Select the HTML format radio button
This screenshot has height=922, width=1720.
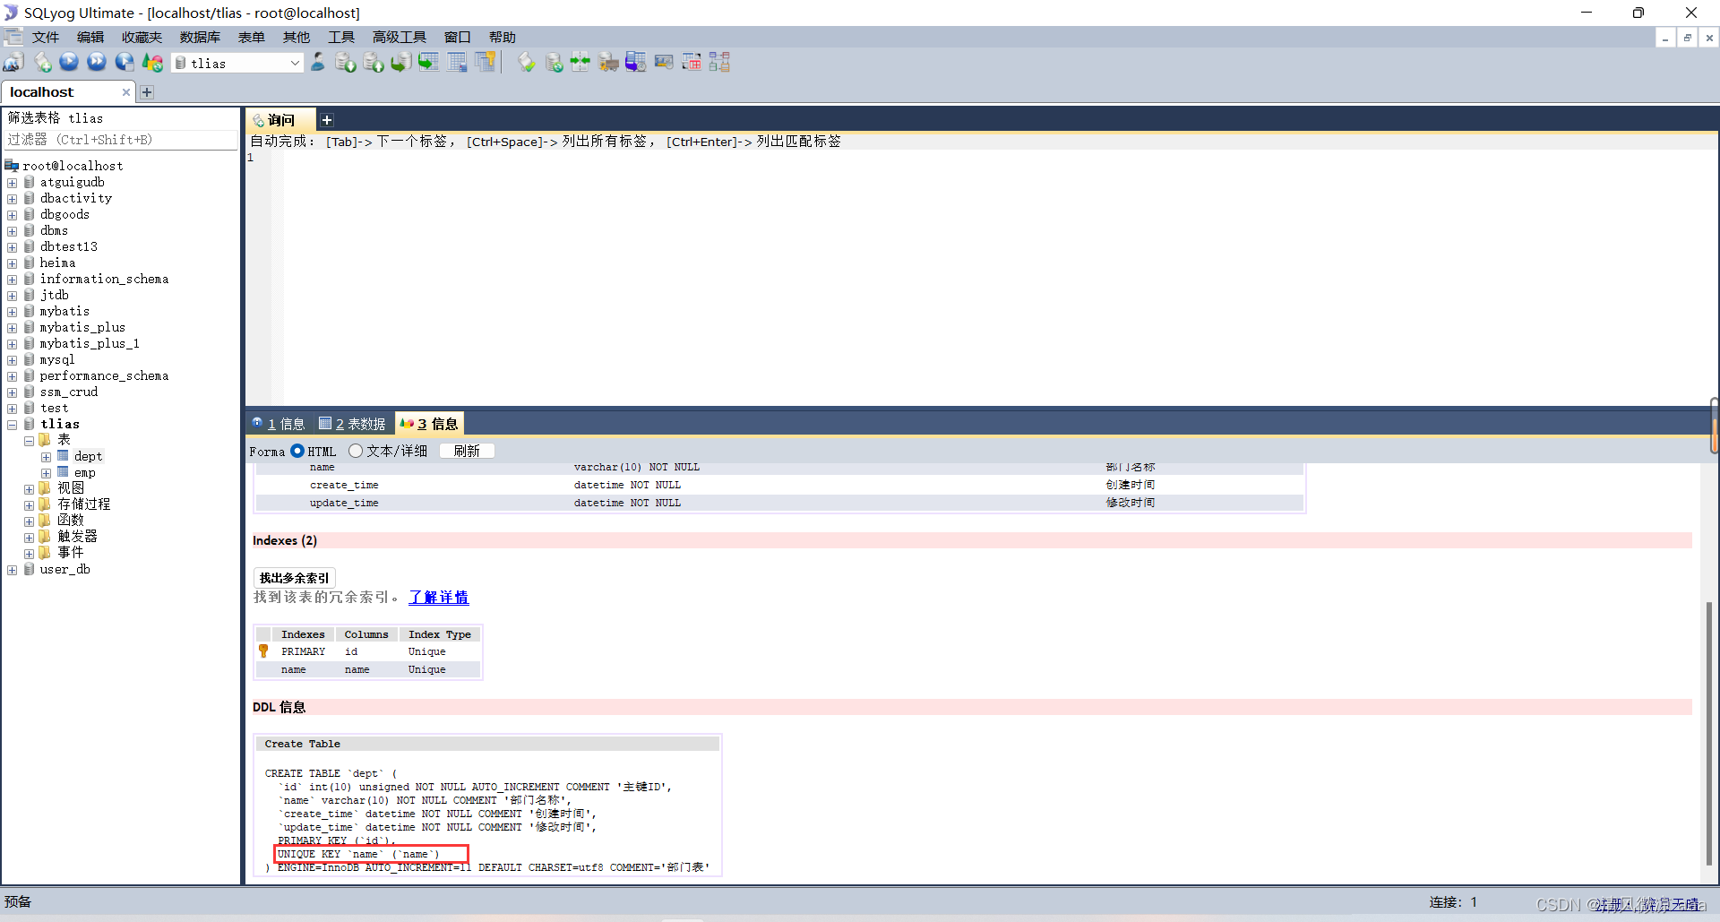click(297, 451)
